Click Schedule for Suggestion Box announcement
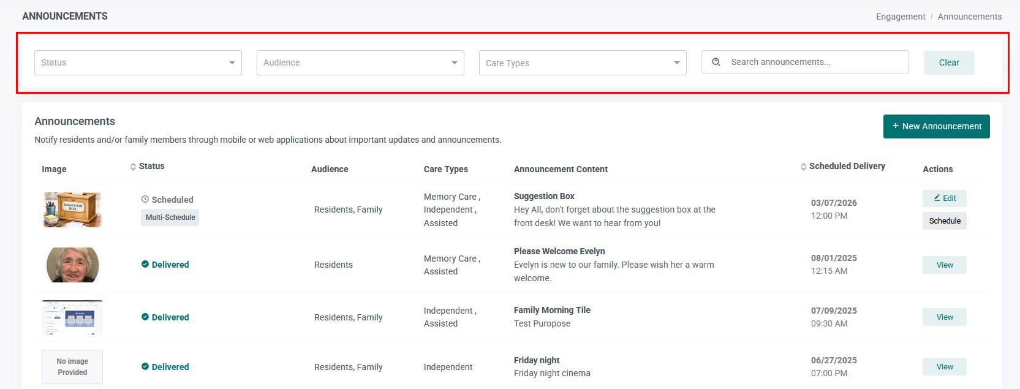The image size is (1020, 389). pos(944,221)
